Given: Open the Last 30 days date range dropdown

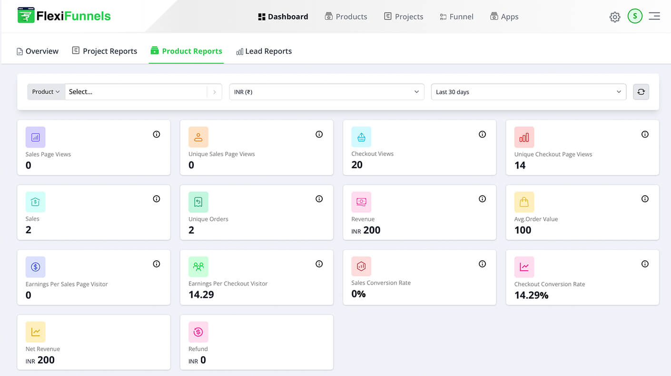Looking at the screenshot, I should tap(528, 92).
